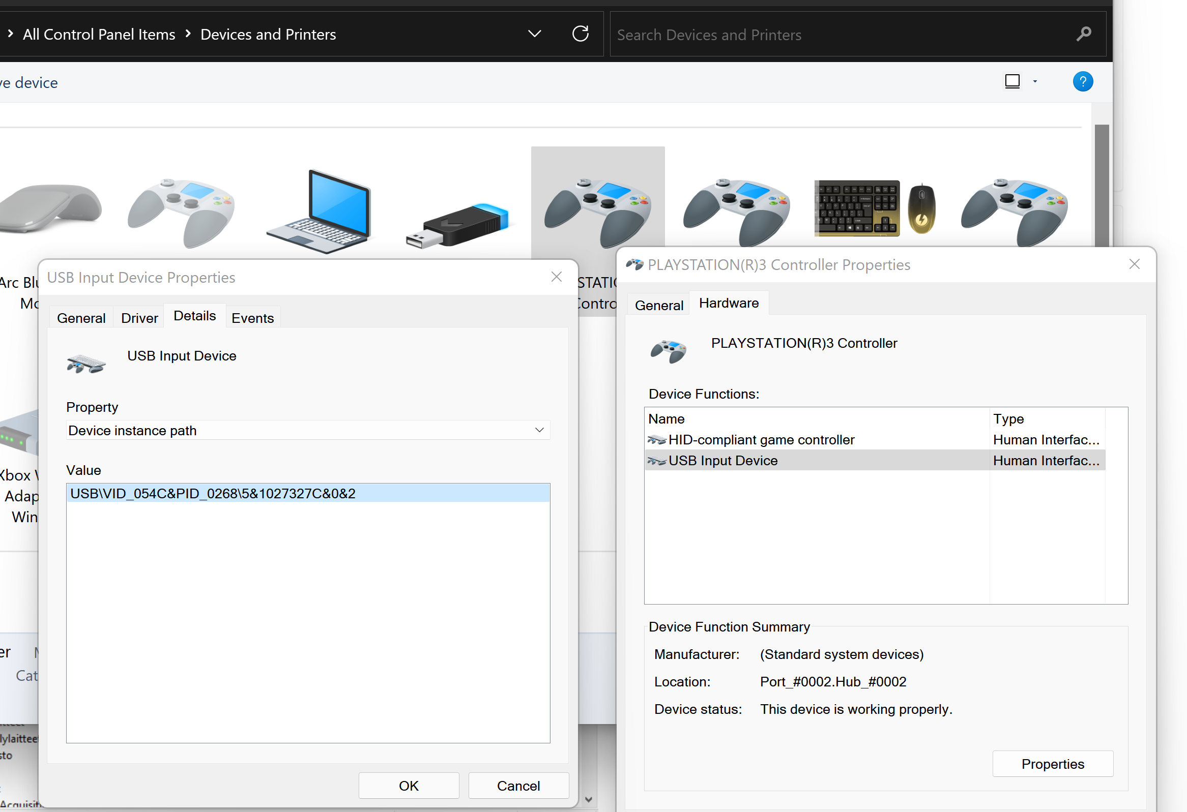
Task: Select the keyboard and mouse device icon
Action: [x=876, y=208]
